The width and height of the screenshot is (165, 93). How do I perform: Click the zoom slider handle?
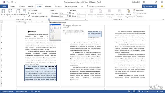point(147,91)
